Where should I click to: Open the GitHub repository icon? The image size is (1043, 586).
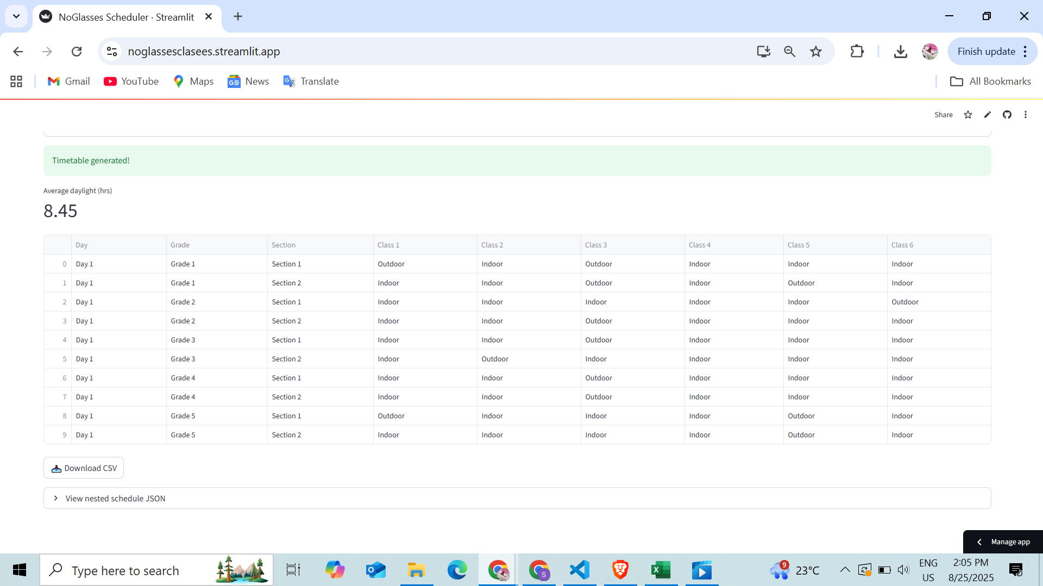click(x=1007, y=114)
